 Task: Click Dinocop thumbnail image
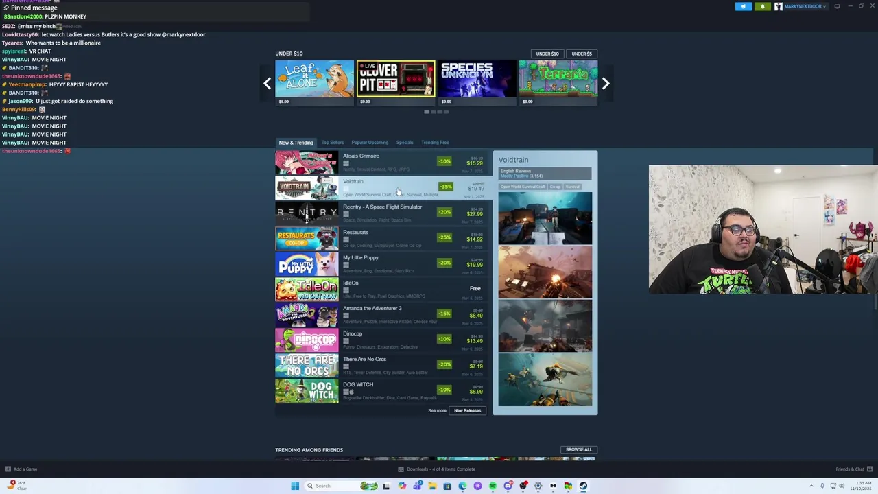pos(307,340)
